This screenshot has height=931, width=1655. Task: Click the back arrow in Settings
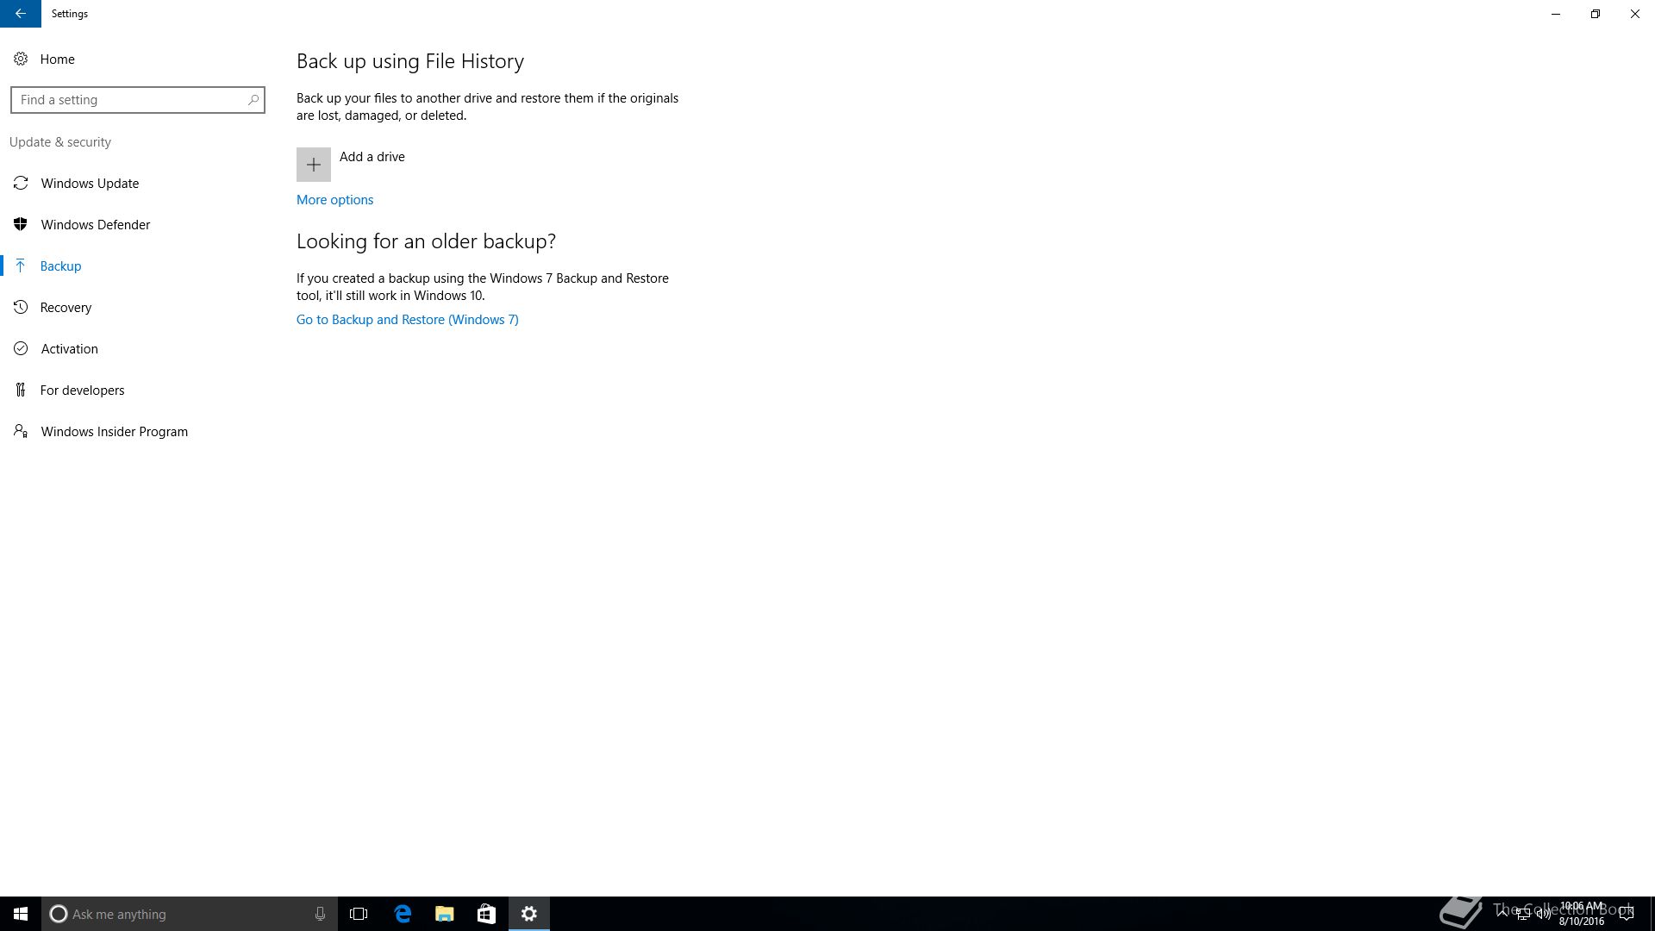[x=20, y=14]
